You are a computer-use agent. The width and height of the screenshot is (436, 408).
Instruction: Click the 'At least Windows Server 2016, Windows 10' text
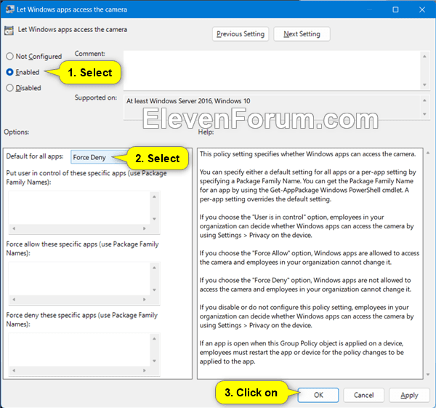188,101
